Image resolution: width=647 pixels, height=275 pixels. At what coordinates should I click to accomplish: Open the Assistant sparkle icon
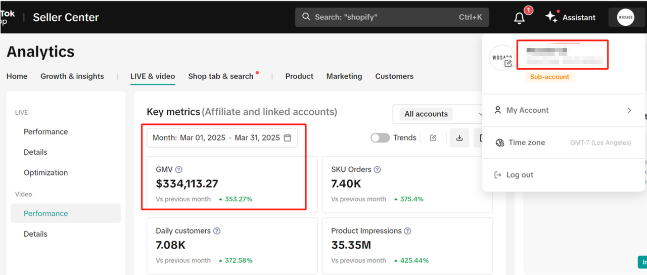click(551, 17)
